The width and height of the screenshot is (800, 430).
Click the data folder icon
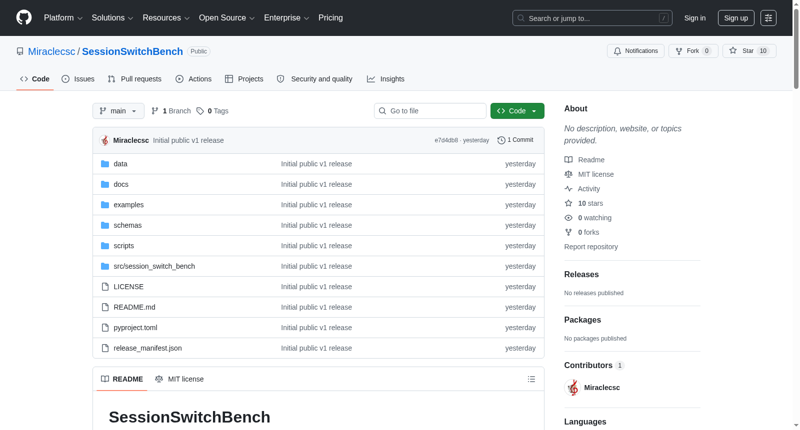coord(105,164)
